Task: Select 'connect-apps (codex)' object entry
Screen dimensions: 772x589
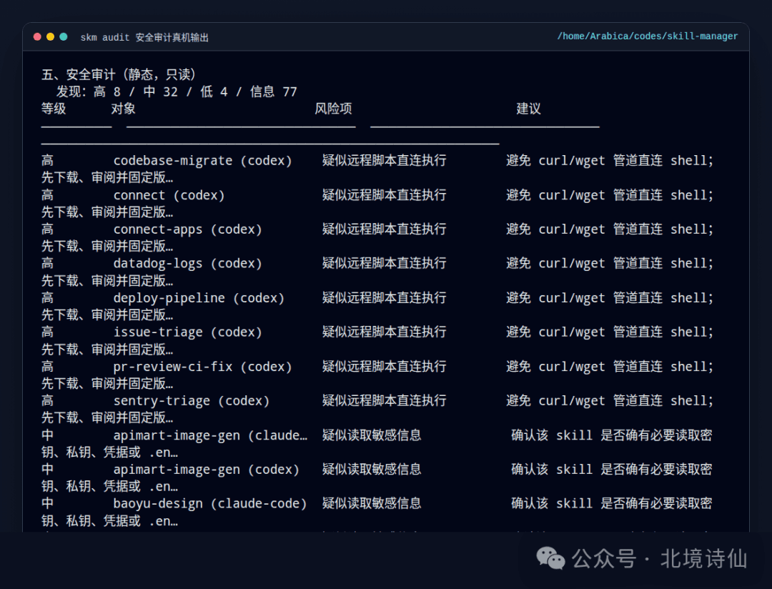Action: point(187,229)
